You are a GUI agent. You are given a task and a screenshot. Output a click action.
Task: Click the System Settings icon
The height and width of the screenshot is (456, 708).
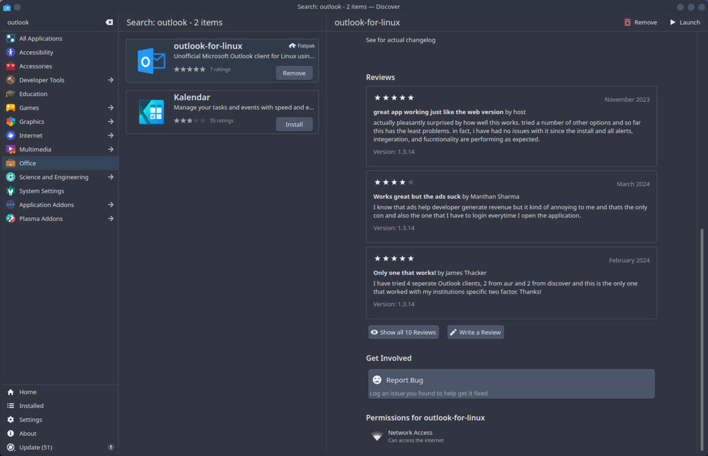pyautogui.click(x=10, y=191)
